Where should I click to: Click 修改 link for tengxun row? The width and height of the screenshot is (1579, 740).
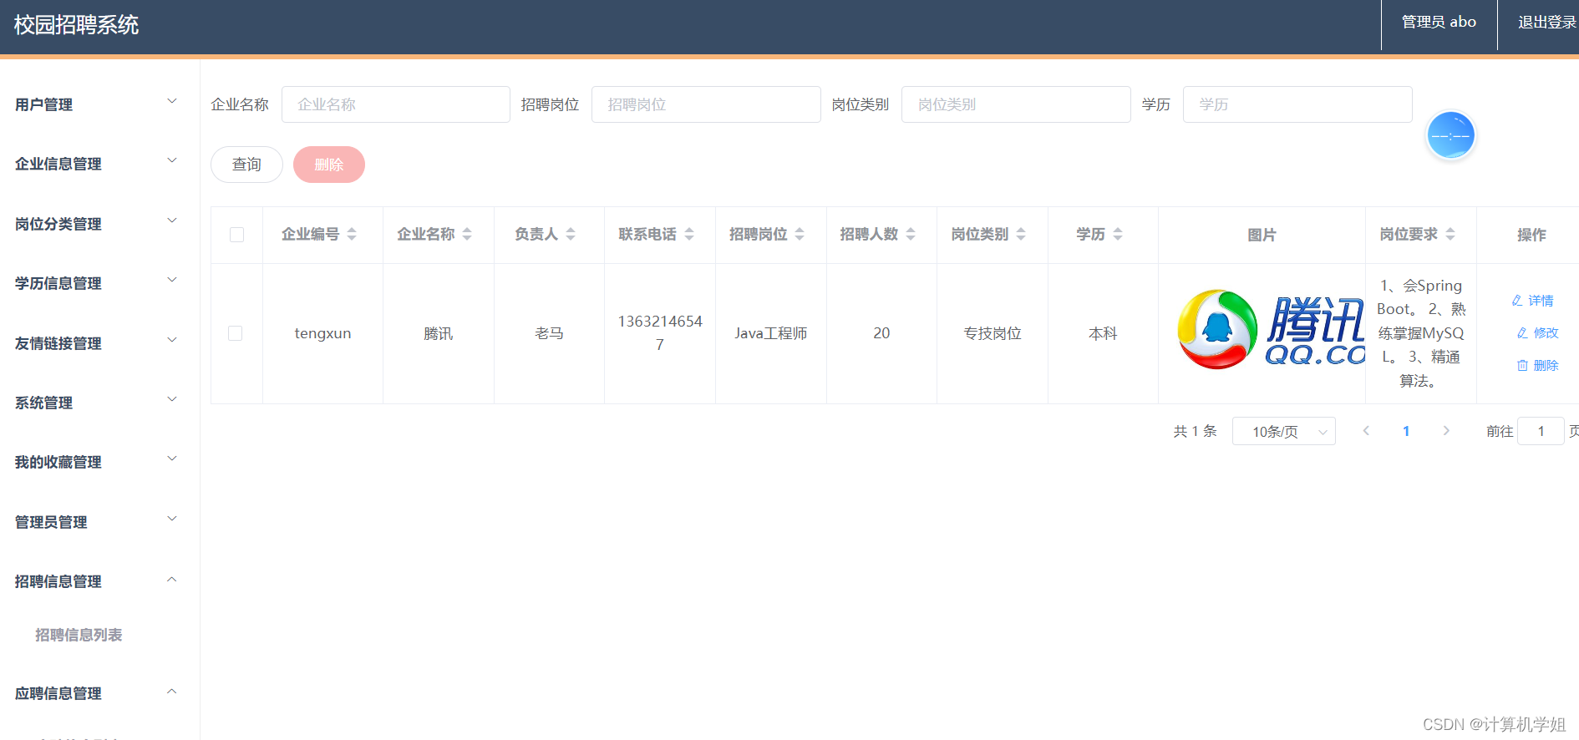coord(1538,332)
